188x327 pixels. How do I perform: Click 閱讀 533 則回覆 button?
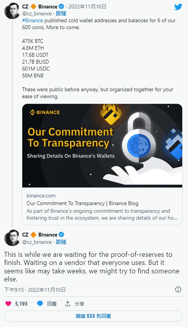click(x=93, y=316)
